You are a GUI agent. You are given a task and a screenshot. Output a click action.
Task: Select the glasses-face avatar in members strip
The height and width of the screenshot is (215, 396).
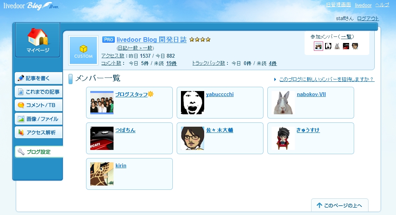click(x=355, y=46)
